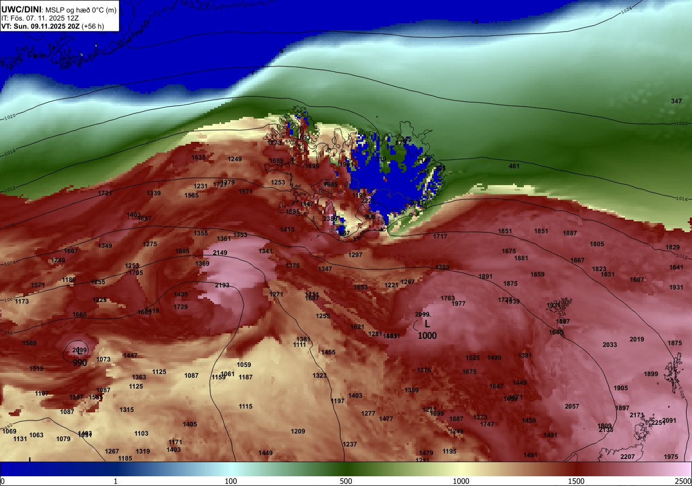Click the 1635 height value
692x486 pixels.
pyautogui.click(x=198, y=157)
